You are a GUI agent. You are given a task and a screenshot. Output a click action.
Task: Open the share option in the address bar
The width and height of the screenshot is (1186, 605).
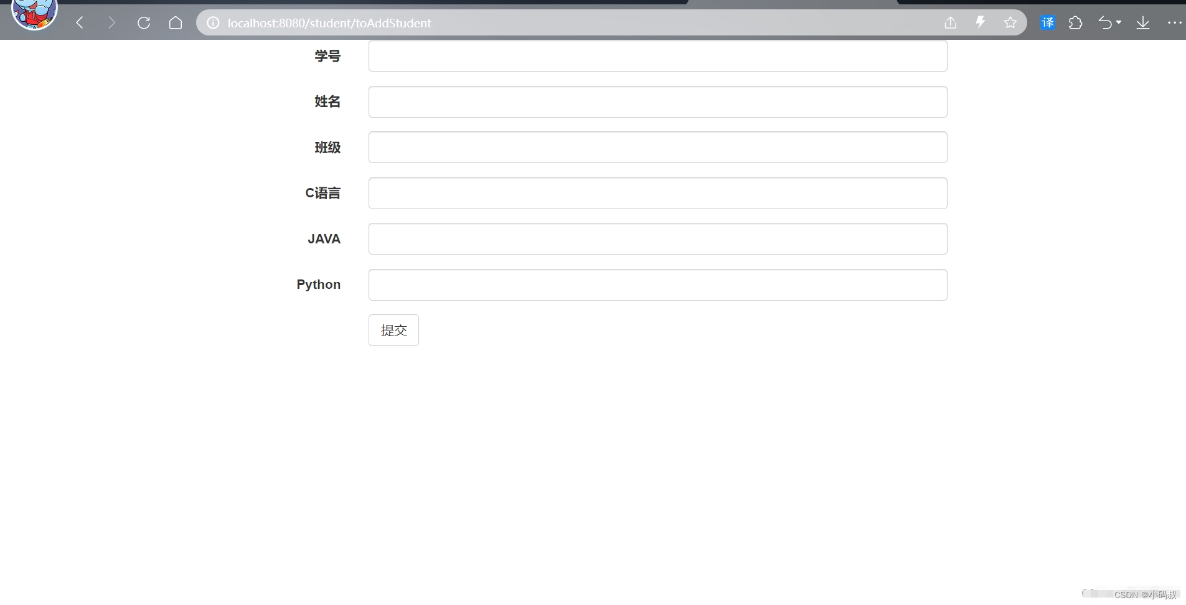pos(950,22)
